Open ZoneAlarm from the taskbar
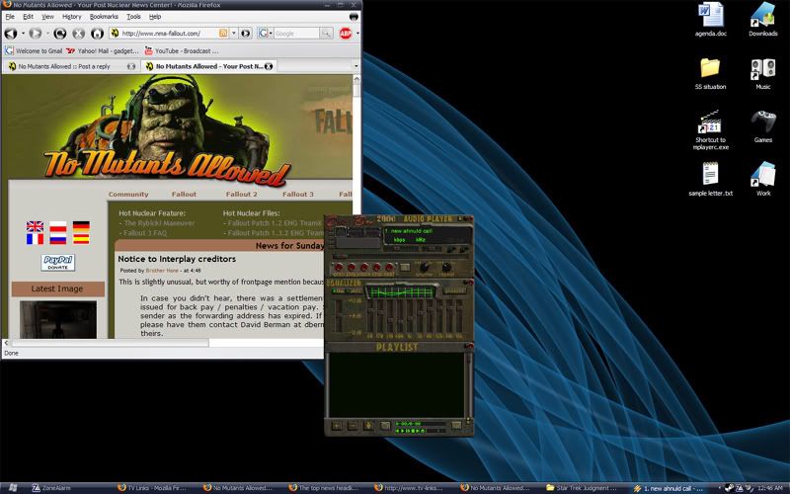 pyautogui.click(x=51, y=488)
